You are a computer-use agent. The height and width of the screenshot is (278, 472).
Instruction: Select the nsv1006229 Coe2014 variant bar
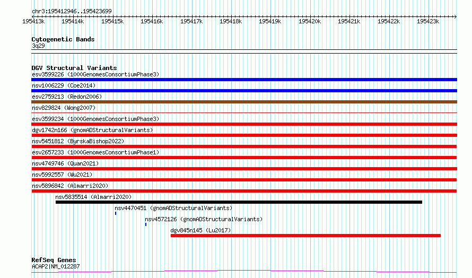(x=244, y=91)
